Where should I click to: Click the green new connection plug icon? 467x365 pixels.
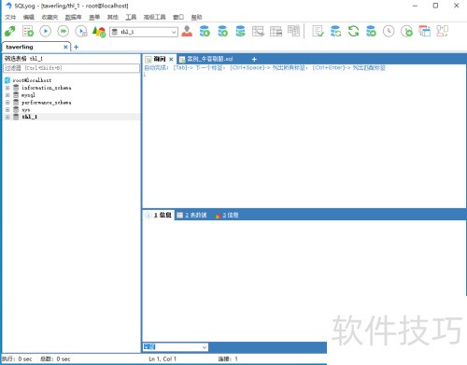tap(9, 32)
